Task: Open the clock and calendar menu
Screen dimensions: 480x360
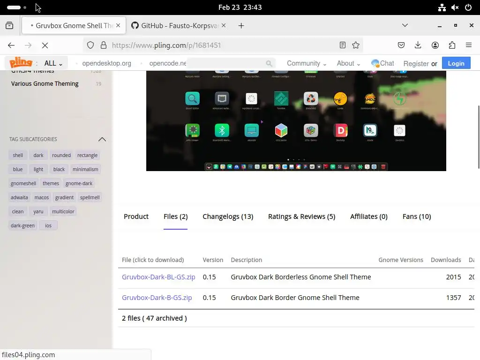Action: point(240,7)
